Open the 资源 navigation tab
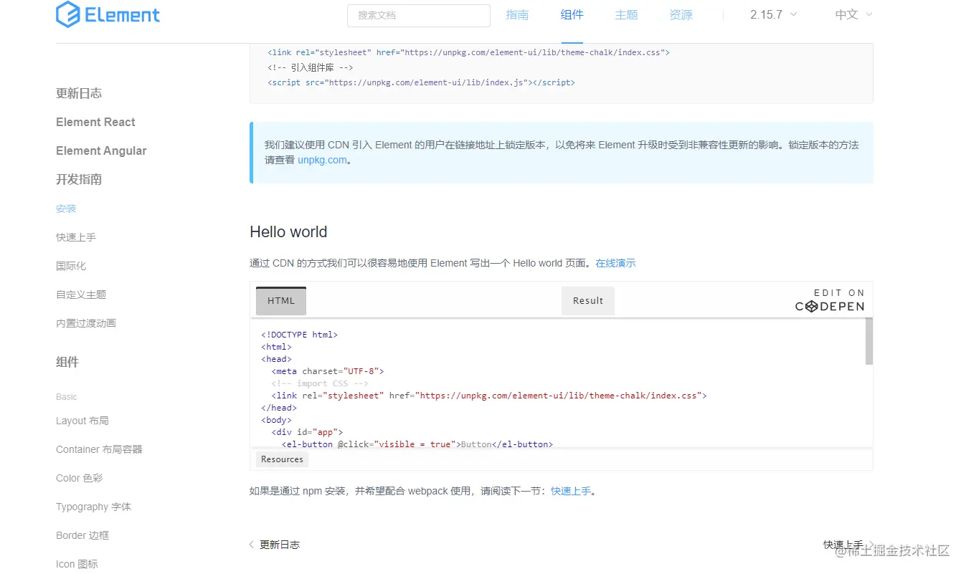The height and width of the screenshot is (574, 966). coord(681,14)
